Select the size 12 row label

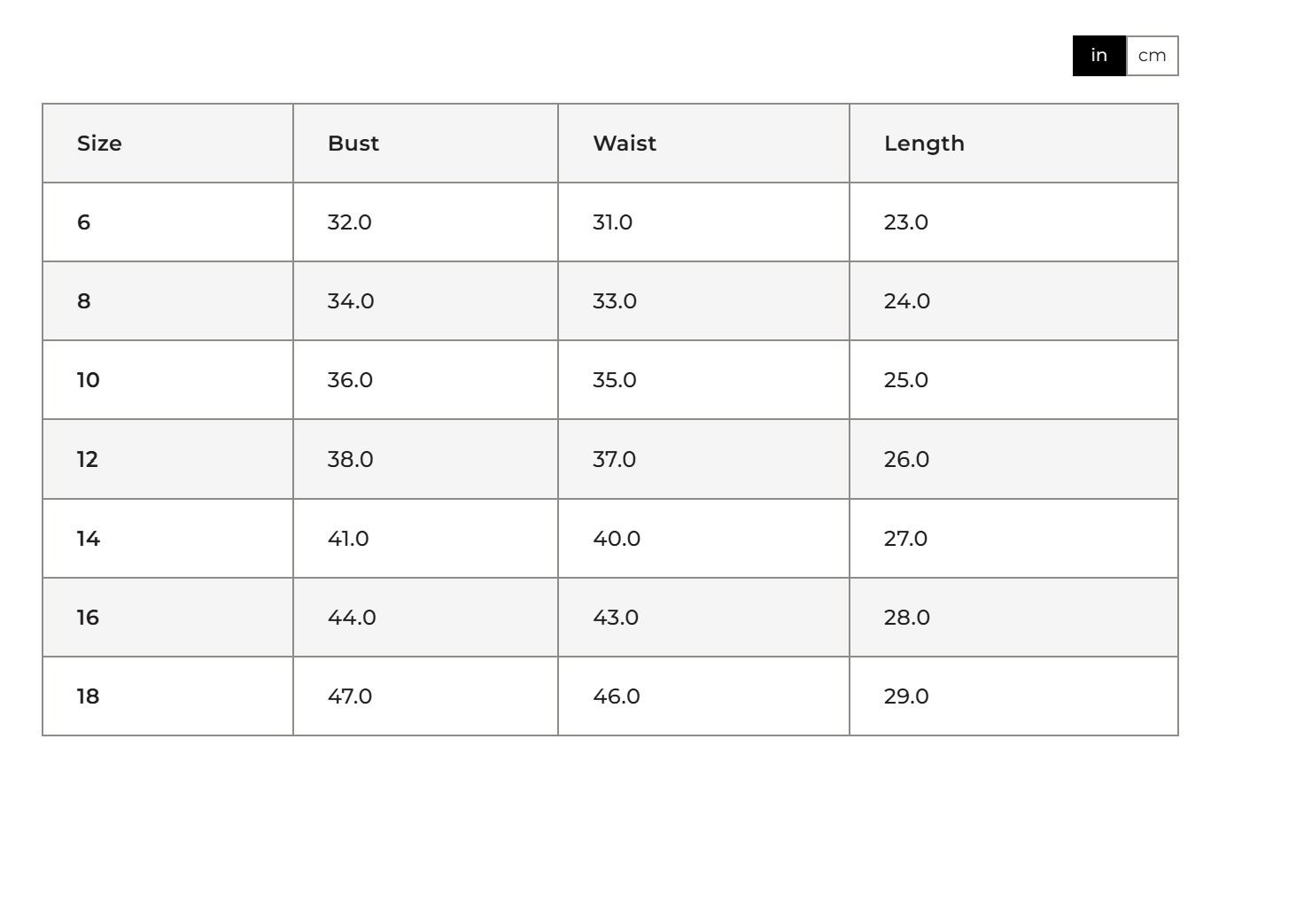coord(168,459)
